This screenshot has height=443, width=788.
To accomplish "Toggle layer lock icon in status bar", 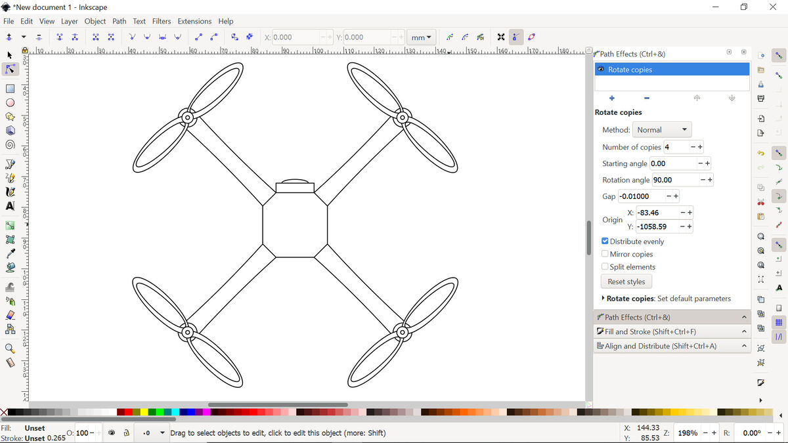I will (125, 432).
